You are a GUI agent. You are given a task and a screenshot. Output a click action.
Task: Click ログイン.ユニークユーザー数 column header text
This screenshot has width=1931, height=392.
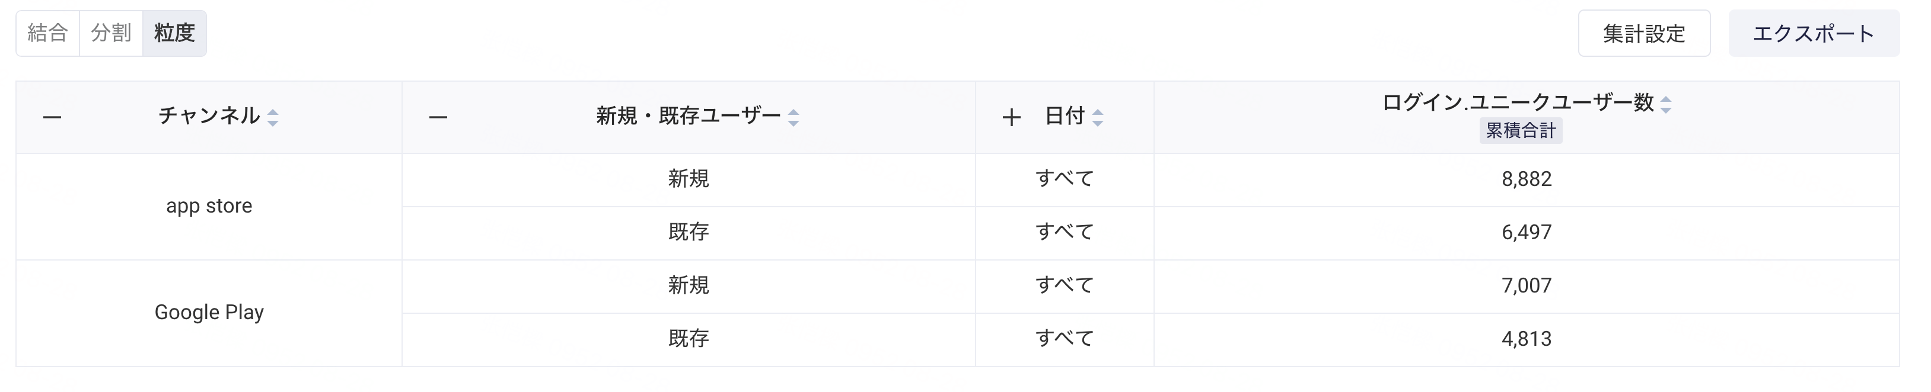click(1517, 103)
